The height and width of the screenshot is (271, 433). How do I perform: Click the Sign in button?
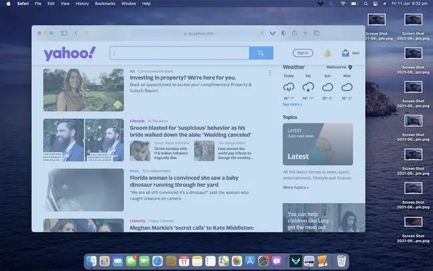(302, 53)
